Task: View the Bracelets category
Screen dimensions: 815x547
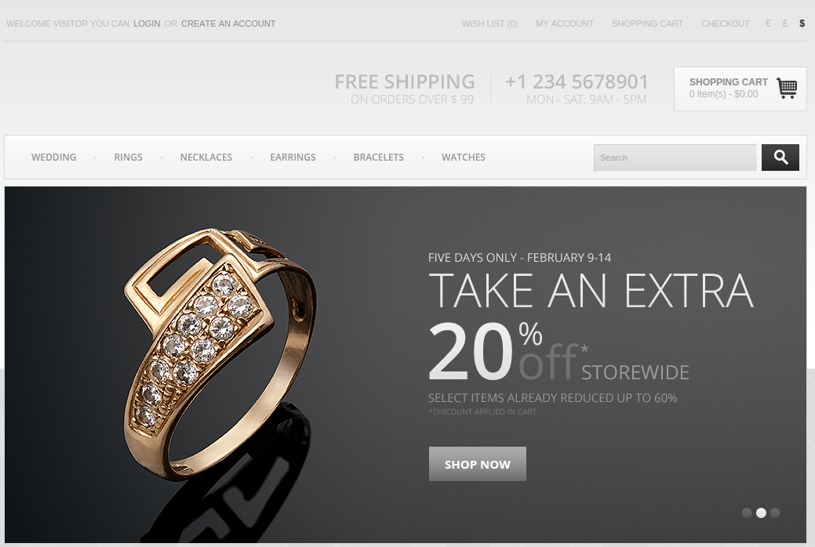Action: (378, 157)
